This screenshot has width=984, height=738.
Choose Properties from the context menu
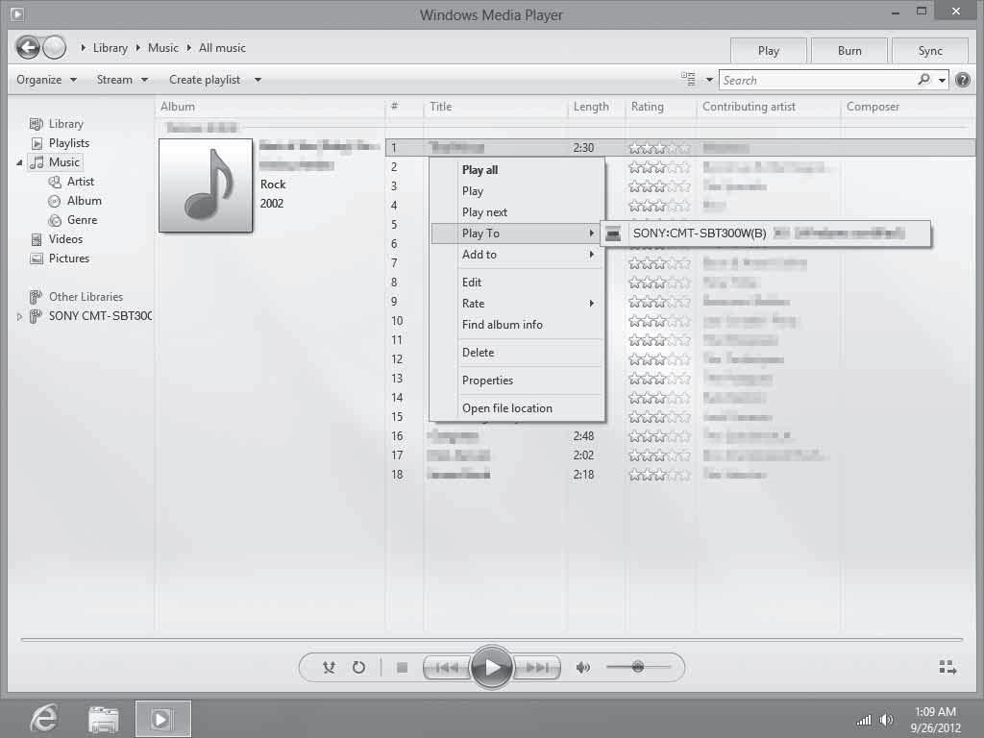pos(517,381)
